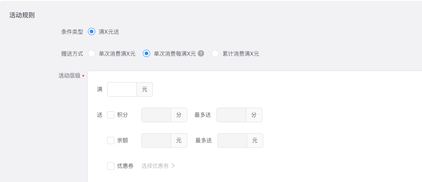Click the 余额 amount input in 元
Image resolution: width=422 pixels, height=182 pixels.
pyautogui.click(x=156, y=140)
